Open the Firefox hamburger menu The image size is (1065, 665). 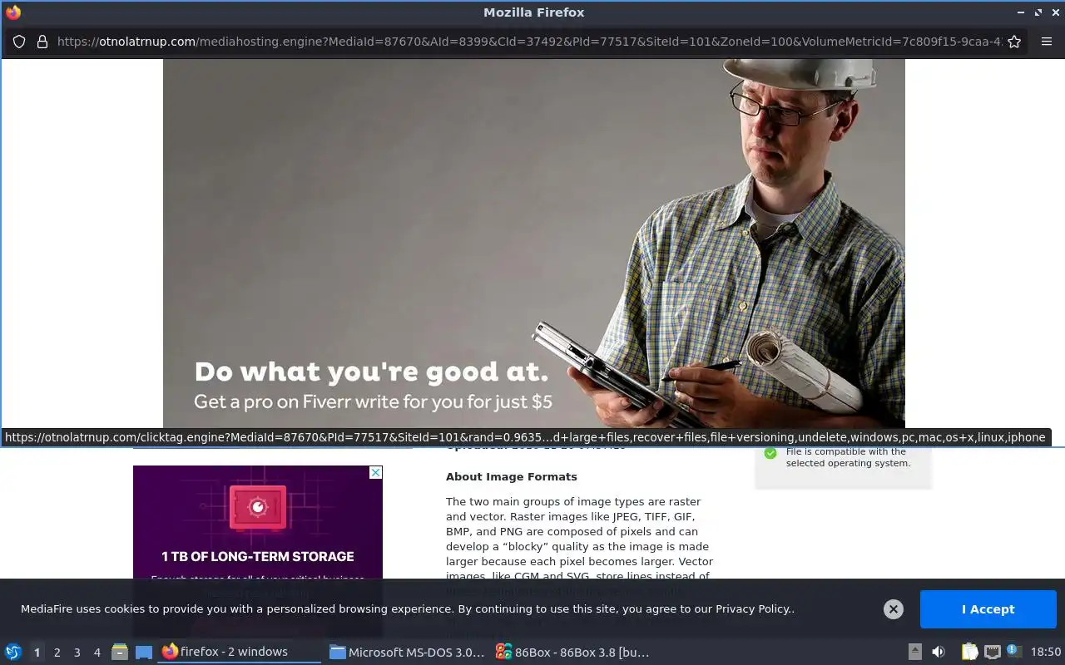[1047, 42]
